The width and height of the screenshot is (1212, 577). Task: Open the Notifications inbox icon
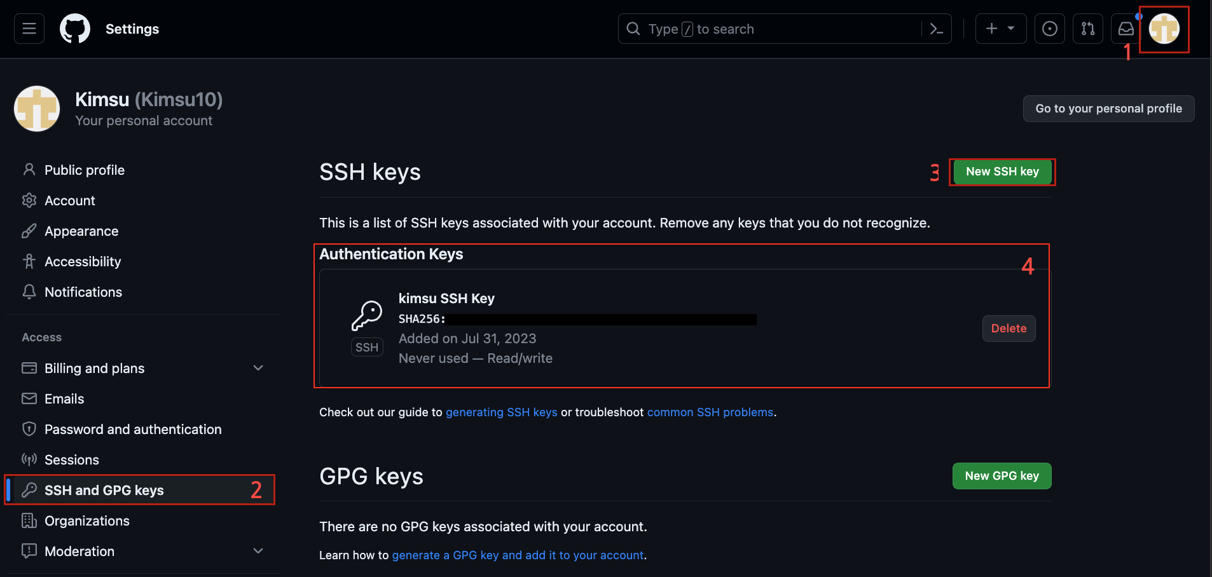[x=1126, y=29]
